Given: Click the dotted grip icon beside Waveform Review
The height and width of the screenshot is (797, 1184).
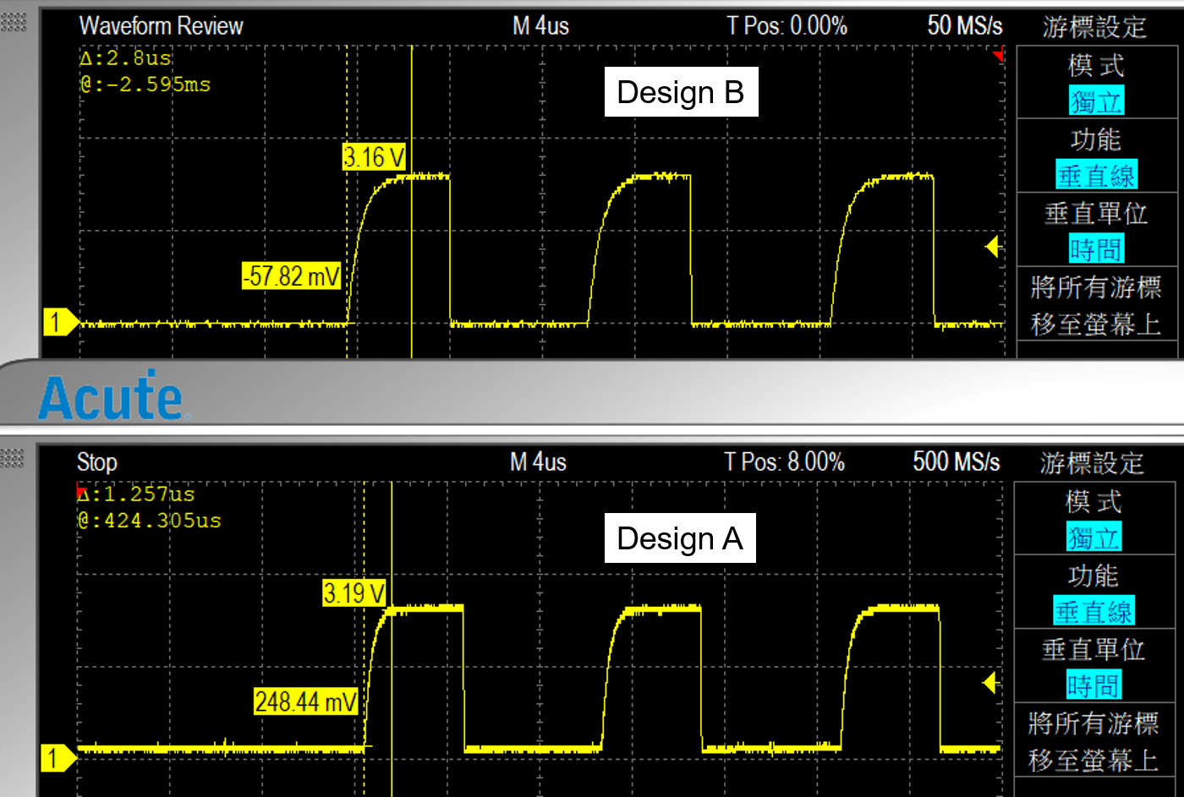Looking at the screenshot, I should pos(14,22).
